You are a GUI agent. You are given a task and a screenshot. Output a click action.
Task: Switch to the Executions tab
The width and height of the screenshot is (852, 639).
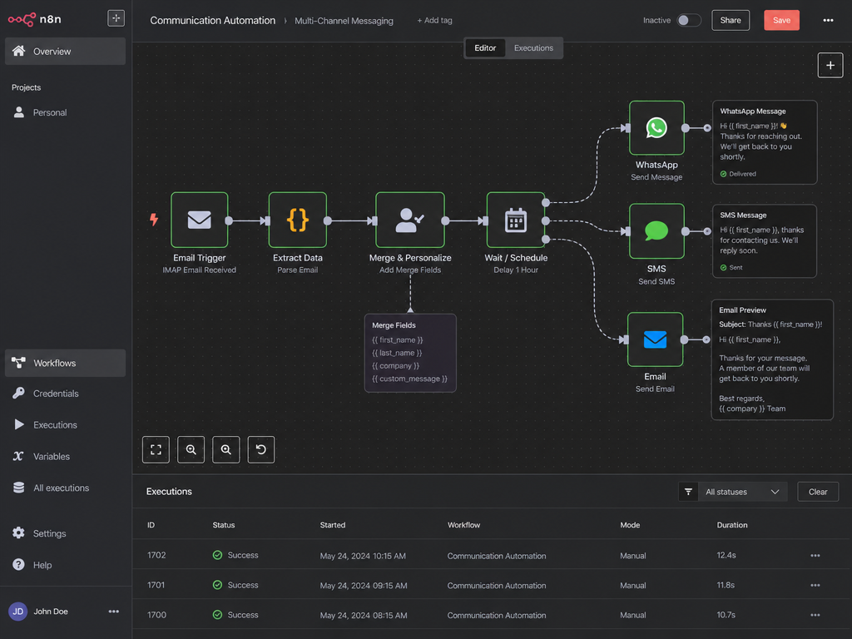[x=533, y=47]
